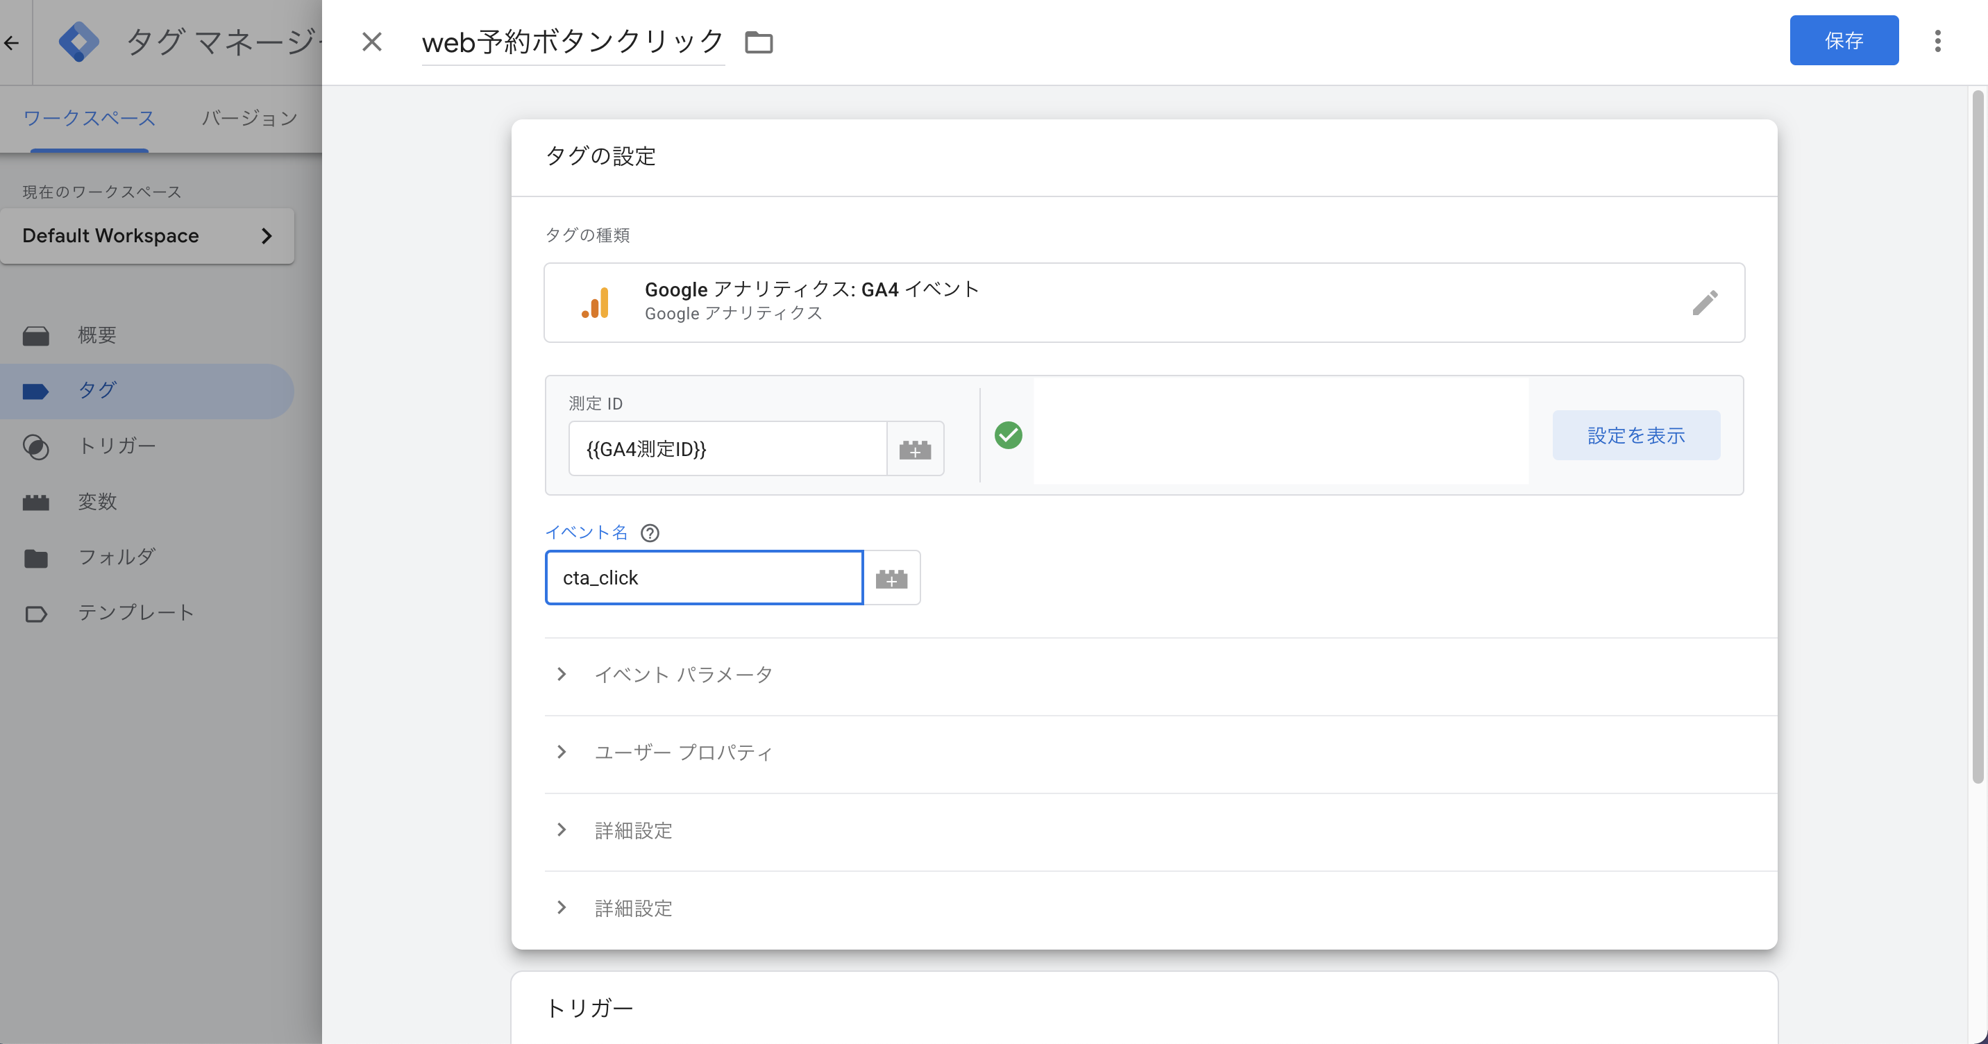
Task: Open the Default Workspace selector
Action: coord(147,236)
